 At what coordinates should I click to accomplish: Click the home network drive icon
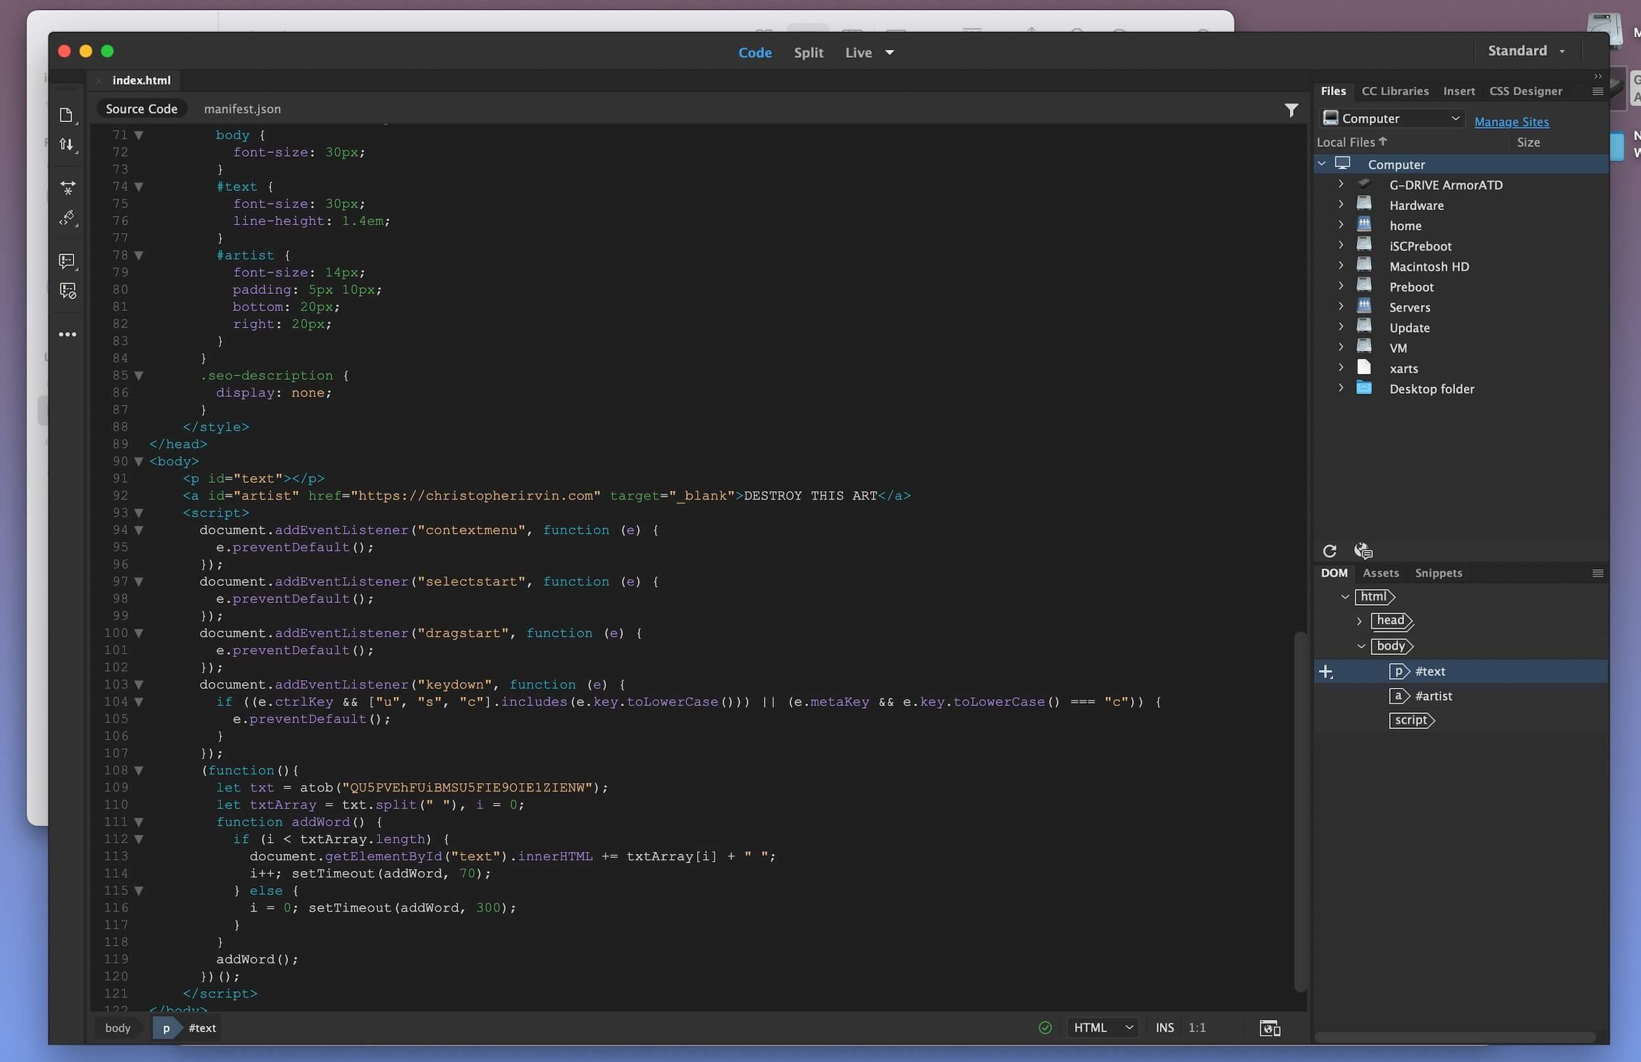(x=1363, y=224)
